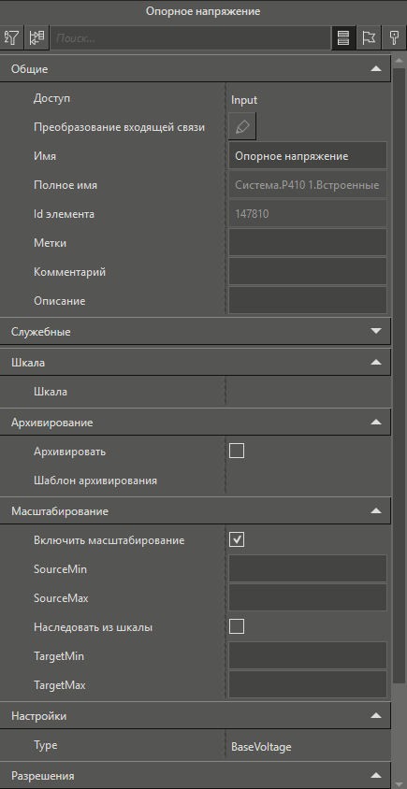Viewport: 407px width, 789px height.
Task: Click the SourceMin input field
Action: tap(308, 568)
